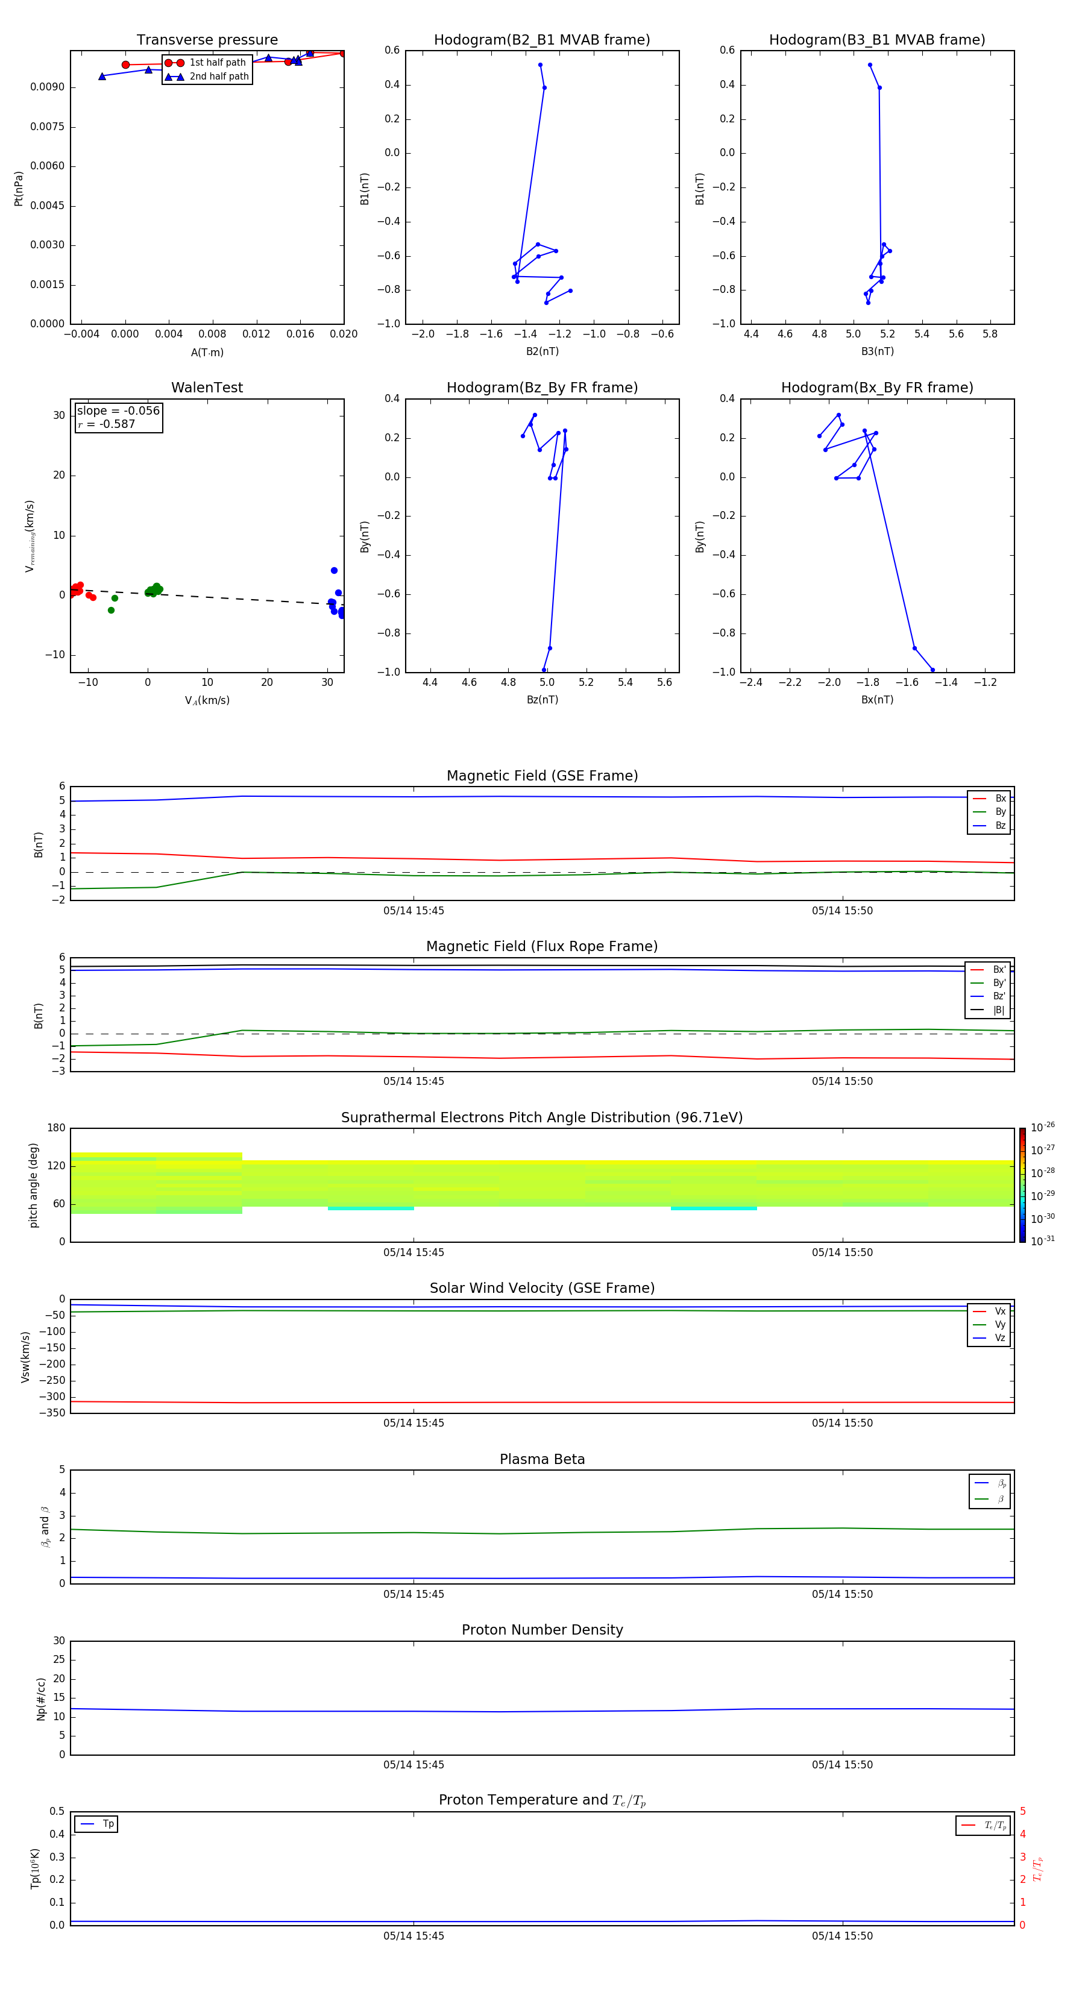
Task: Click the "Solar Wind Velocity (GSE Frame)" title
Action: (542, 1289)
